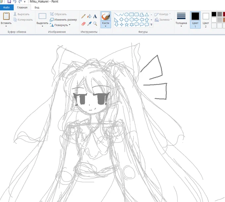Click the Redo arrow in title bar

[x=20, y=1]
